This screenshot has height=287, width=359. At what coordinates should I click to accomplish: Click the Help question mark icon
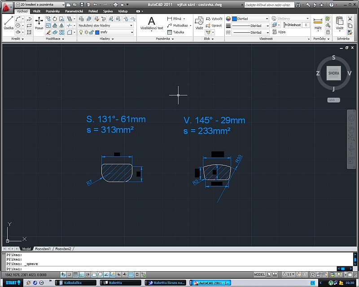(x=331, y=5)
